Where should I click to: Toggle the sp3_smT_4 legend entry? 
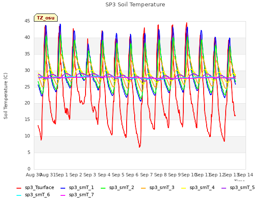coord(198,188)
